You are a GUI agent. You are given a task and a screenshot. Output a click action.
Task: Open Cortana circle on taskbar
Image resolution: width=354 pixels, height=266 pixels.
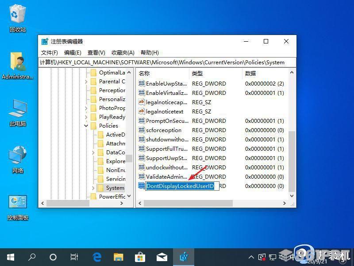pos(53,257)
